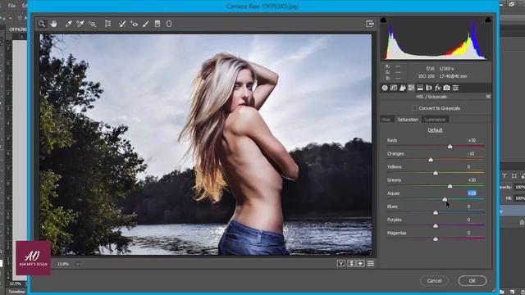
Task: Select the Radial Filter tool
Action: (169, 24)
